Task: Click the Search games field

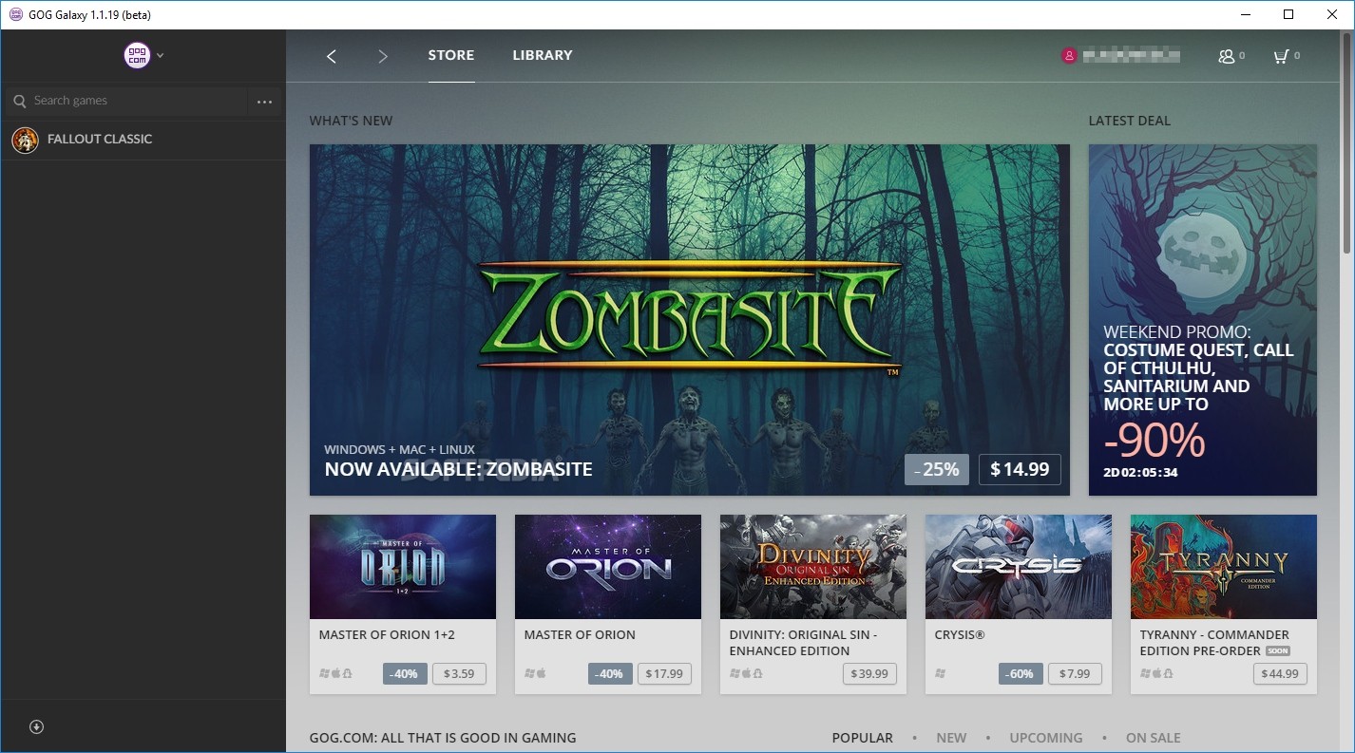Action: [127, 101]
